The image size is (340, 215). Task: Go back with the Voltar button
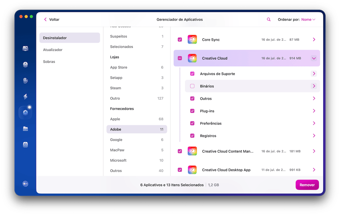click(x=52, y=20)
